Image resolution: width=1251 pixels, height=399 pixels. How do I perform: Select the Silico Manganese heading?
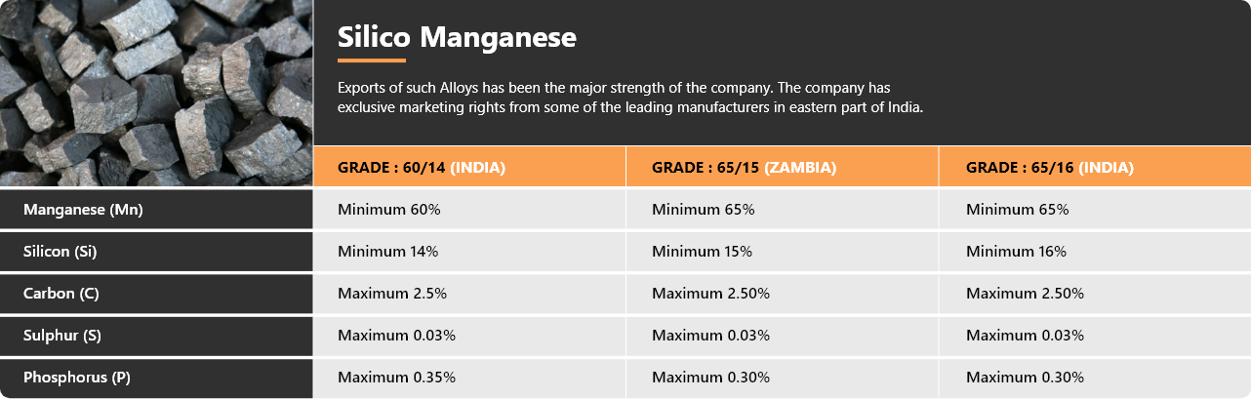(x=457, y=37)
